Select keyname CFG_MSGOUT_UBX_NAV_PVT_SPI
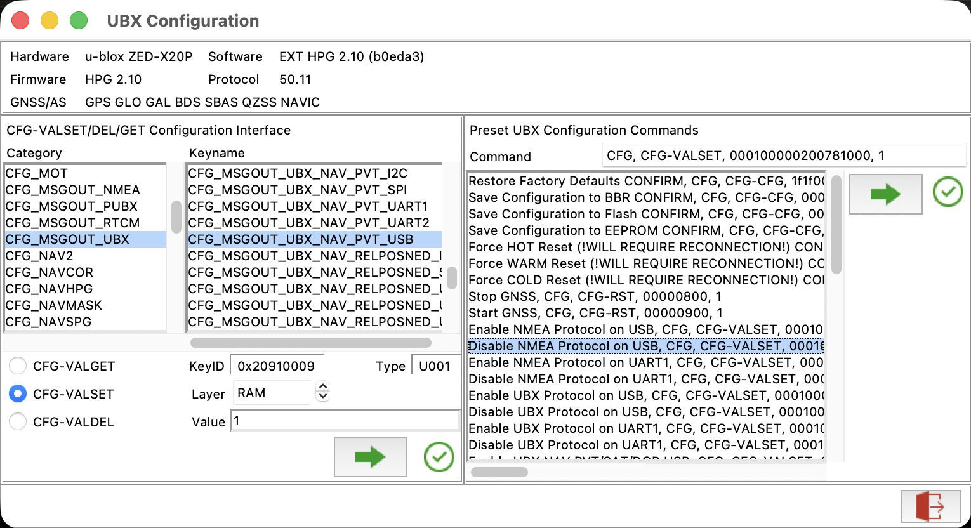The height and width of the screenshot is (528, 971). (x=314, y=190)
